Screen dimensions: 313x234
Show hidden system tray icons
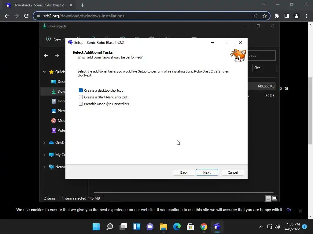[x=261, y=227]
